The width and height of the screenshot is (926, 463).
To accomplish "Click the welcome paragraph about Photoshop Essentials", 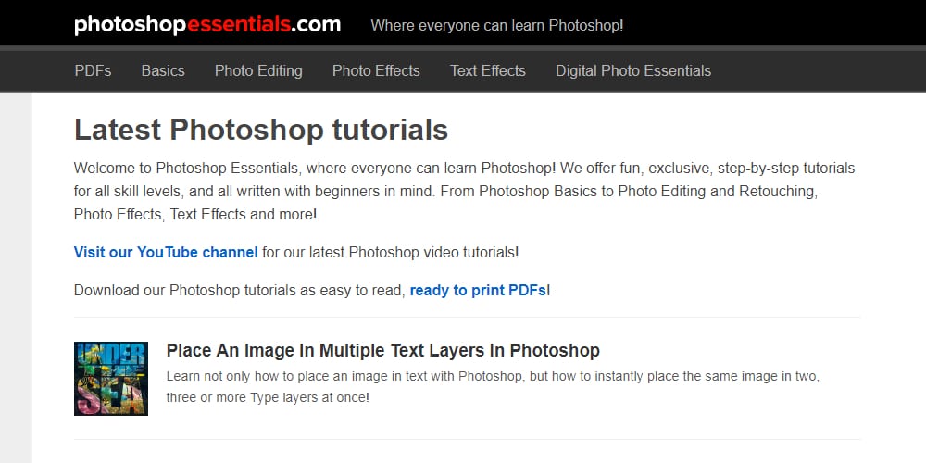I will [x=464, y=192].
